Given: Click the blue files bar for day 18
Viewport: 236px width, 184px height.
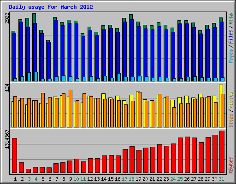Looking at the screenshot, I should point(132,48).
